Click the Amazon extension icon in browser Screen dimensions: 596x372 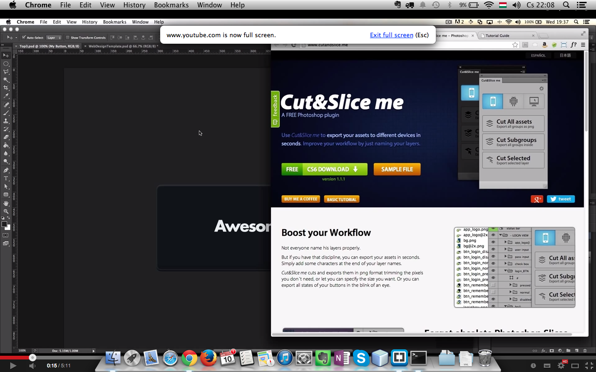(544, 45)
